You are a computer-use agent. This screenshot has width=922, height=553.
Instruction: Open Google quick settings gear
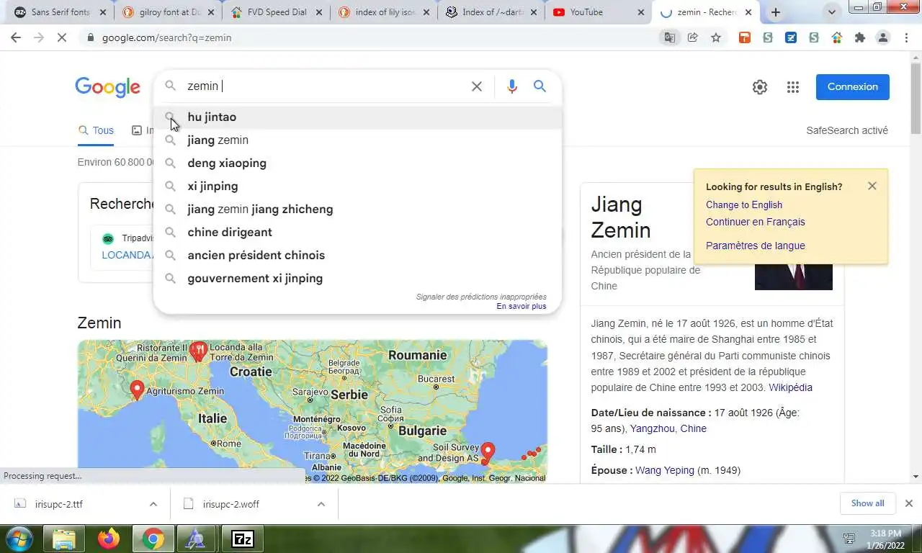[x=760, y=87]
